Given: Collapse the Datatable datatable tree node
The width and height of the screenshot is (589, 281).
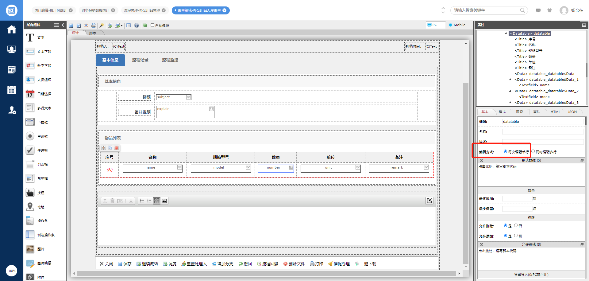Looking at the screenshot, I should 506,33.
